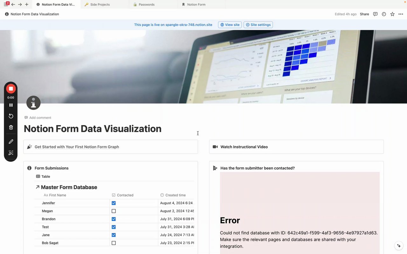Go forward with the right arrow
The height and width of the screenshot is (254, 407).
click(x=20, y=4)
